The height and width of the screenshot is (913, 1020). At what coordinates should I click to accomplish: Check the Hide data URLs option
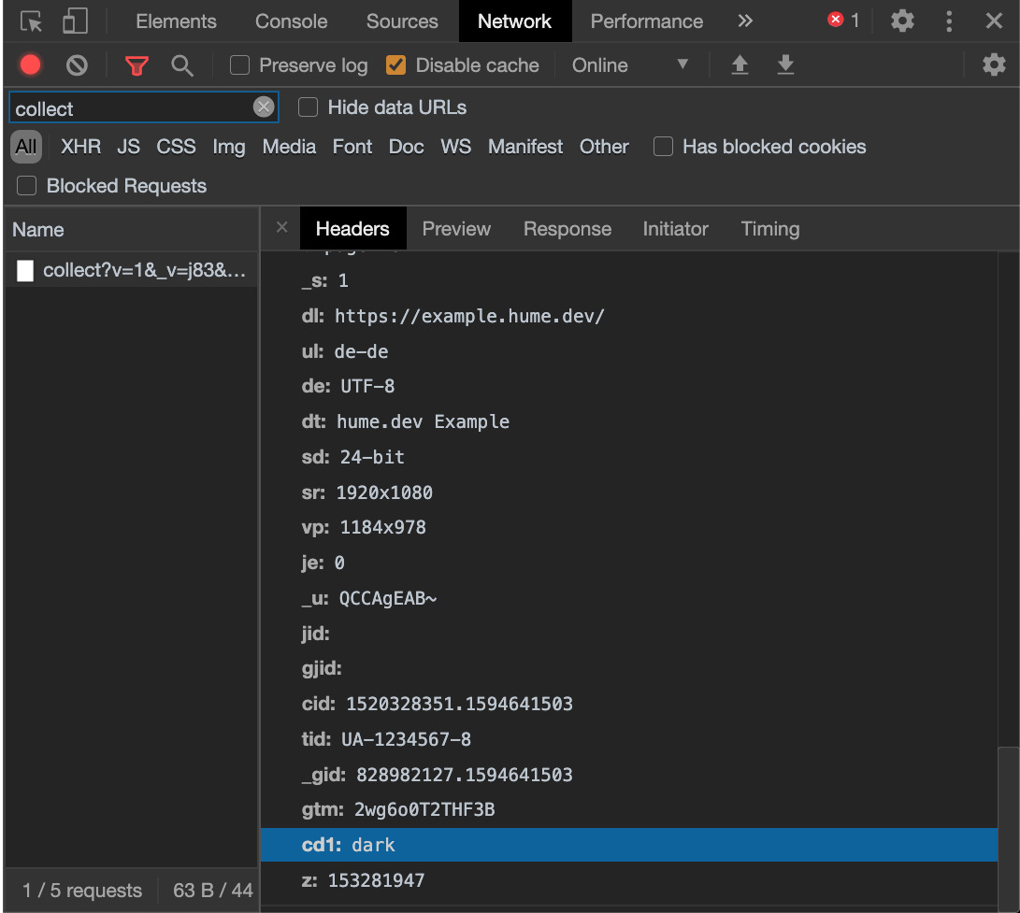[309, 107]
